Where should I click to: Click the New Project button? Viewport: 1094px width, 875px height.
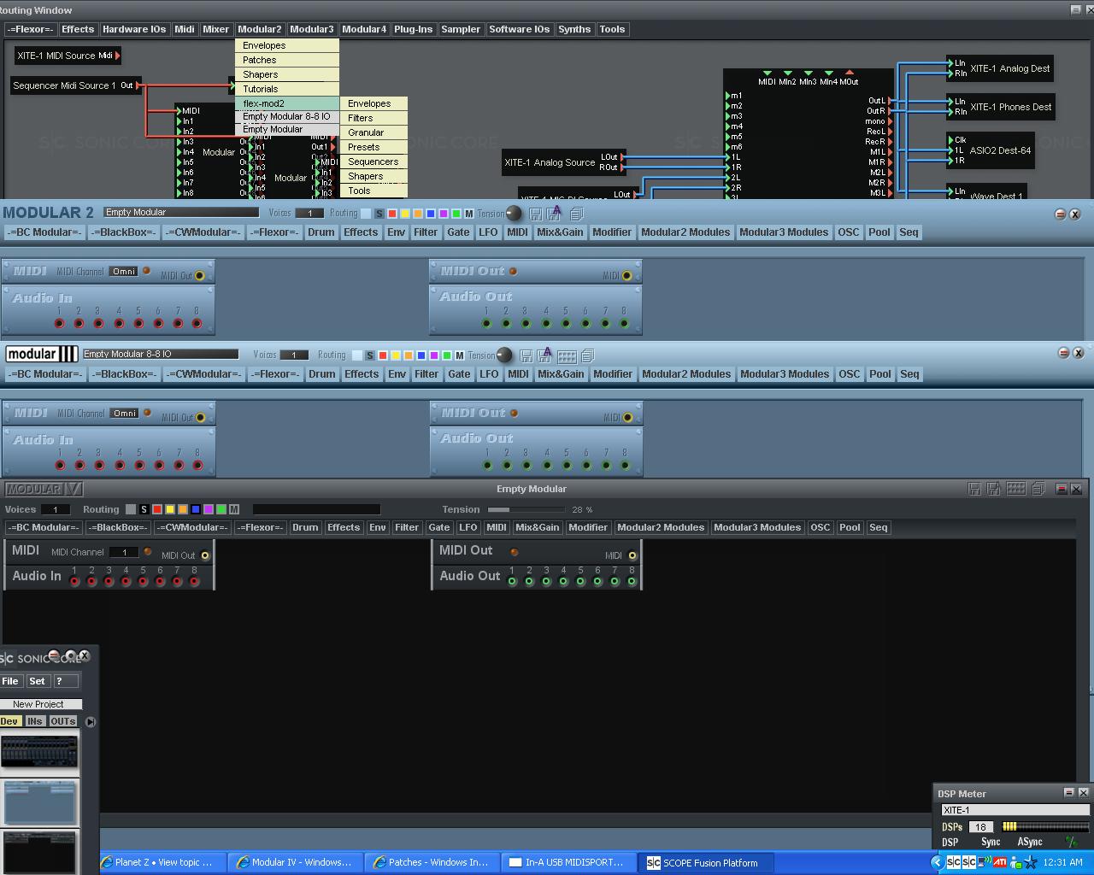38,704
